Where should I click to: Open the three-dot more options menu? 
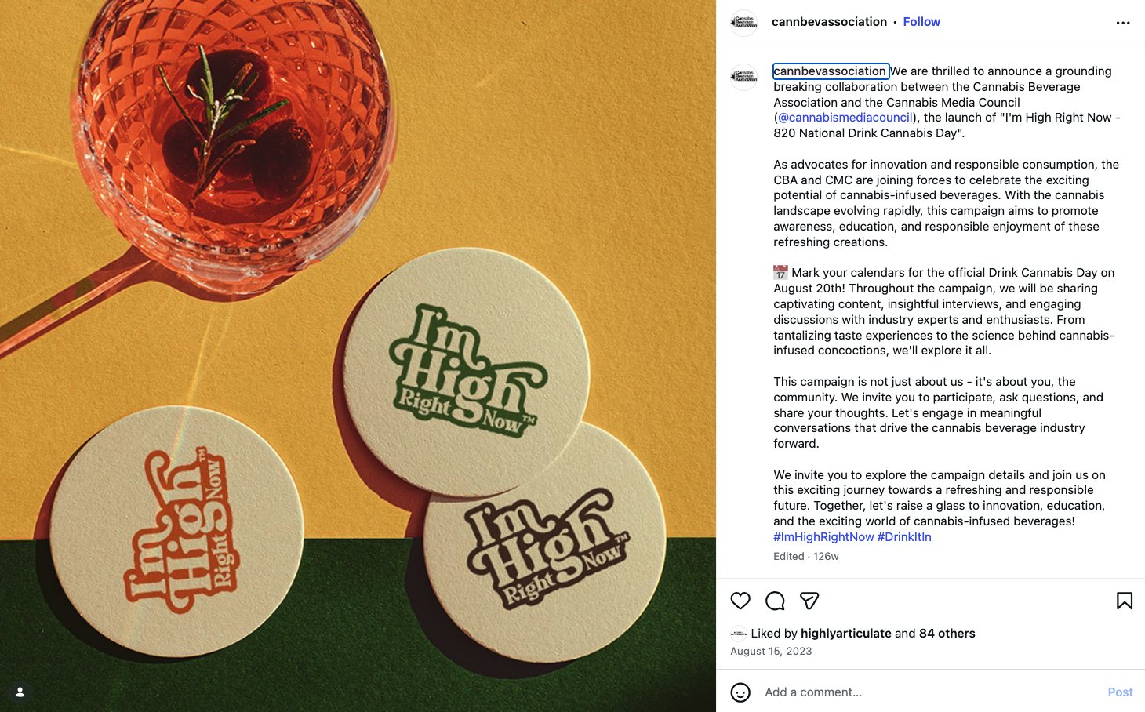pyautogui.click(x=1123, y=23)
